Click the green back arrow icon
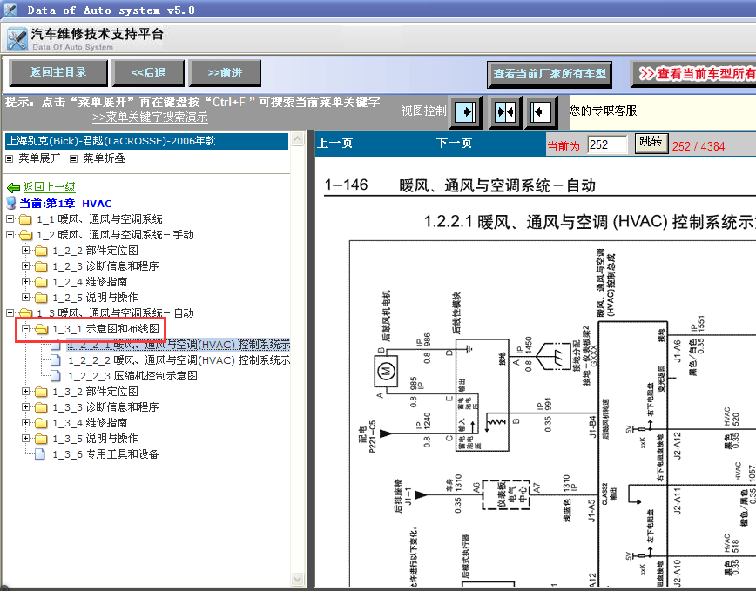This screenshot has width=756, height=591. tap(14, 187)
